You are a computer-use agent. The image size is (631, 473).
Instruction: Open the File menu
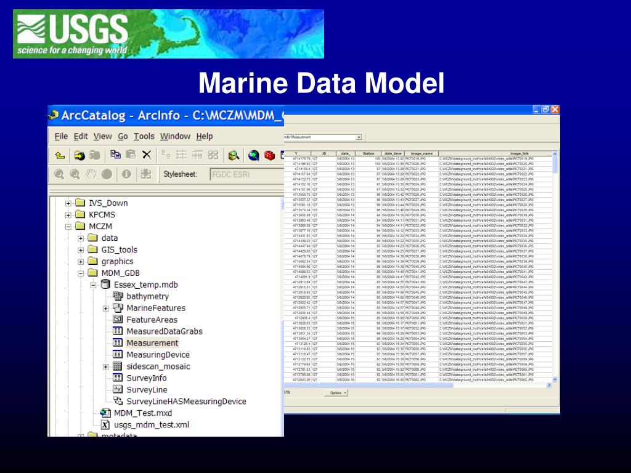(x=61, y=136)
